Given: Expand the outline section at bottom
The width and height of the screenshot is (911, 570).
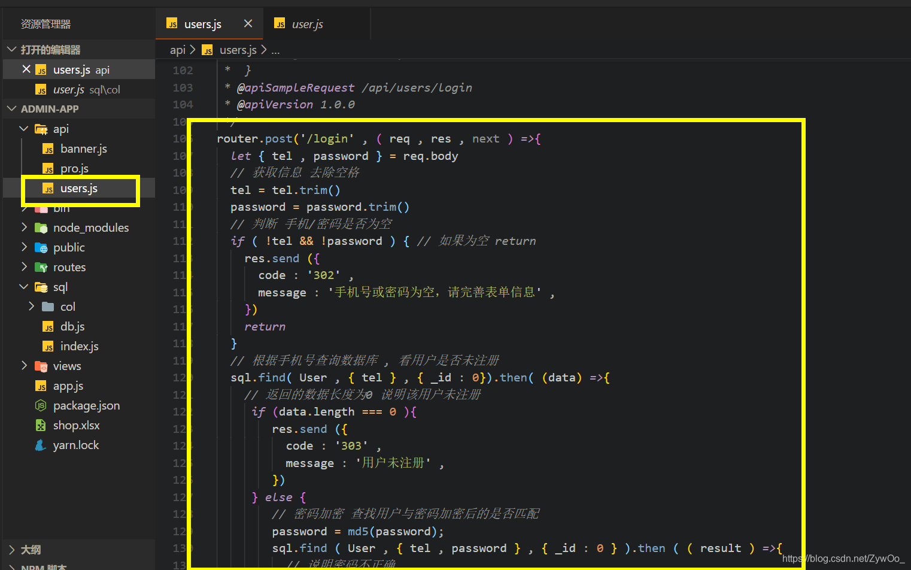Looking at the screenshot, I should (x=11, y=550).
